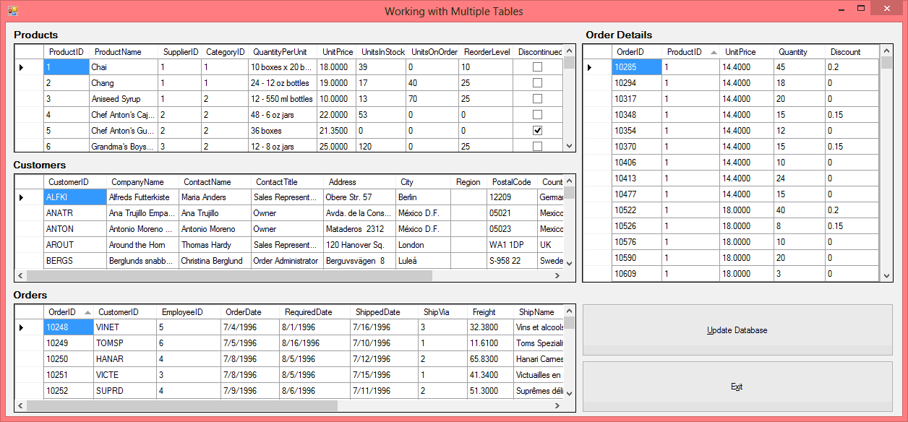Click Order Details scroll down arrow
This screenshot has width=908, height=422.
pyautogui.click(x=887, y=275)
